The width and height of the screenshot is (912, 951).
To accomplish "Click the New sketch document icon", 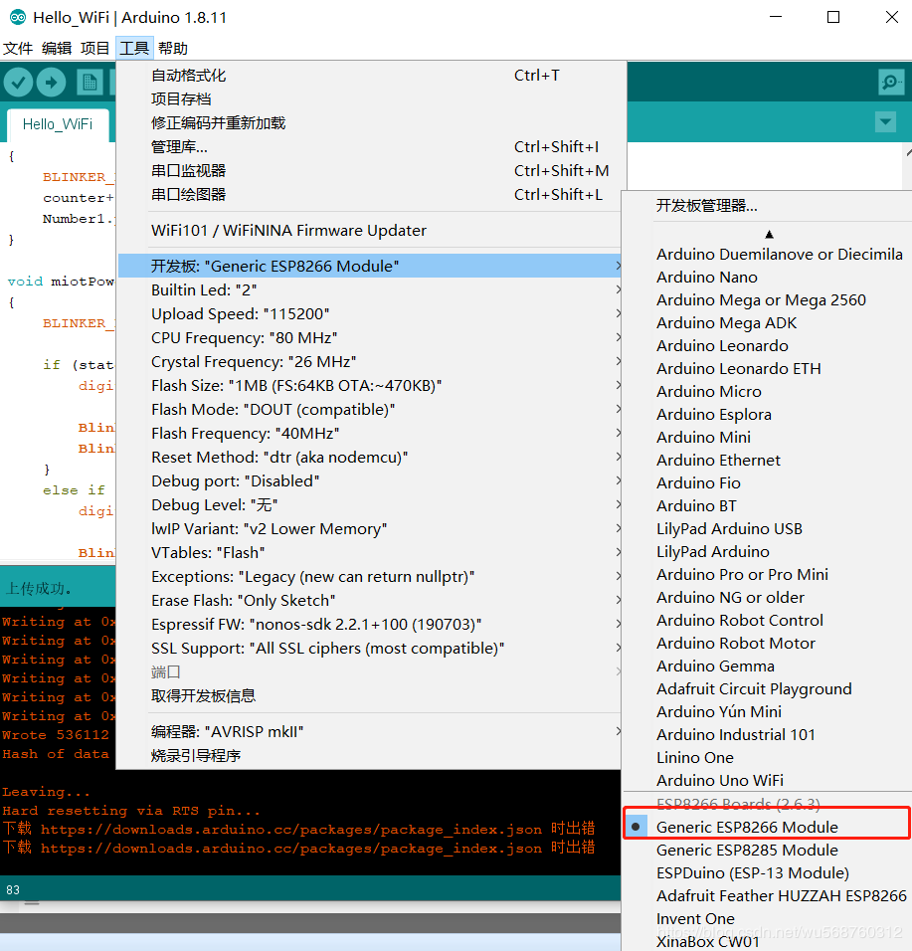I will point(90,82).
